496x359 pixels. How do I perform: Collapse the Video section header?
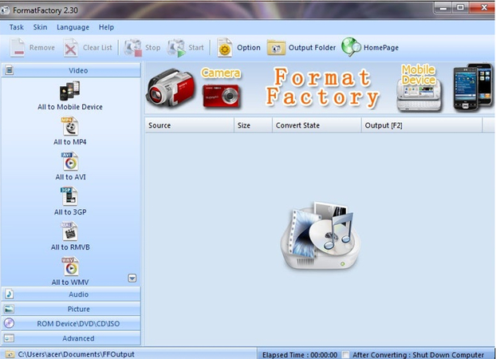coord(71,70)
